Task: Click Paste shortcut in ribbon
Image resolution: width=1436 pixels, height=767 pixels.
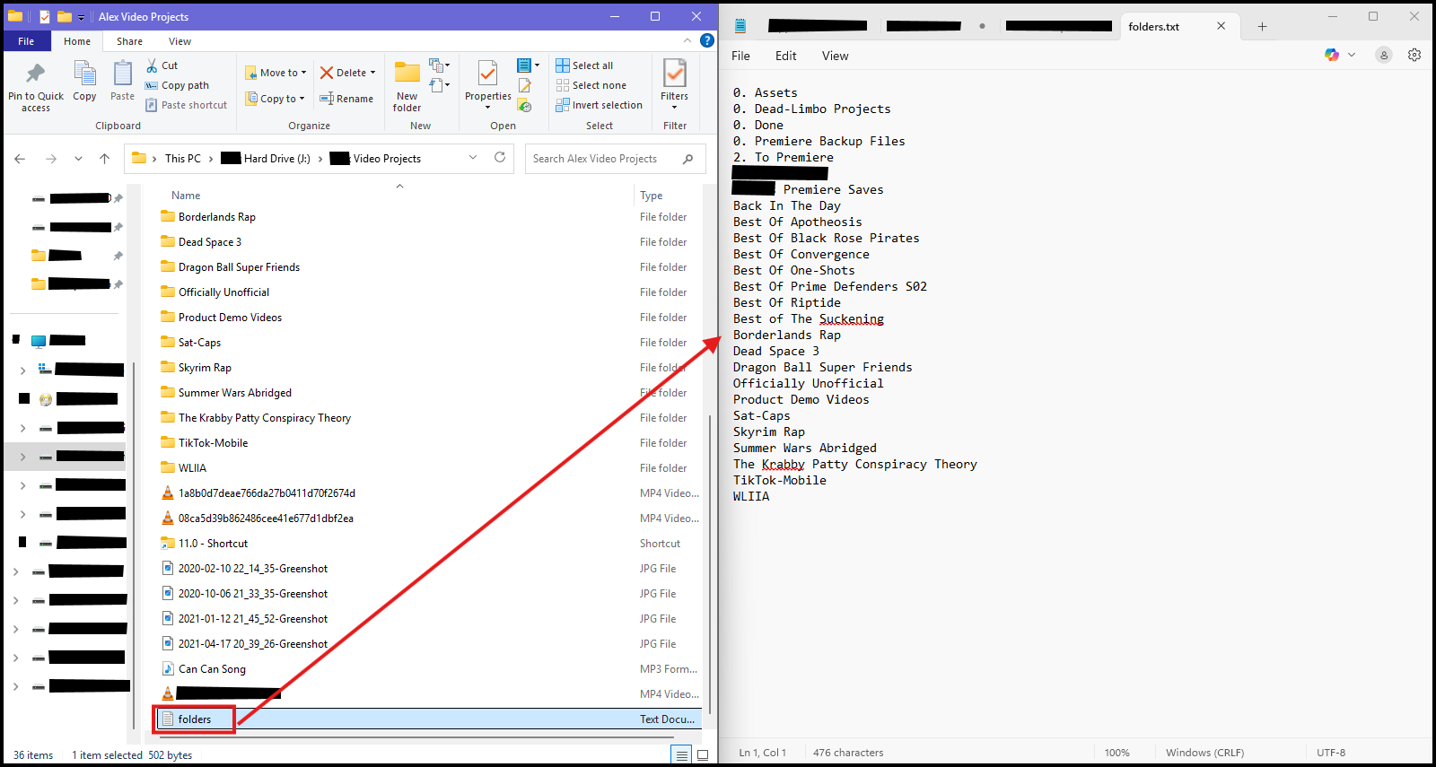Action: [x=186, y=105]
